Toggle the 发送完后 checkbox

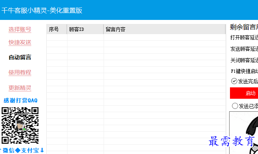[x=234, y=81]
